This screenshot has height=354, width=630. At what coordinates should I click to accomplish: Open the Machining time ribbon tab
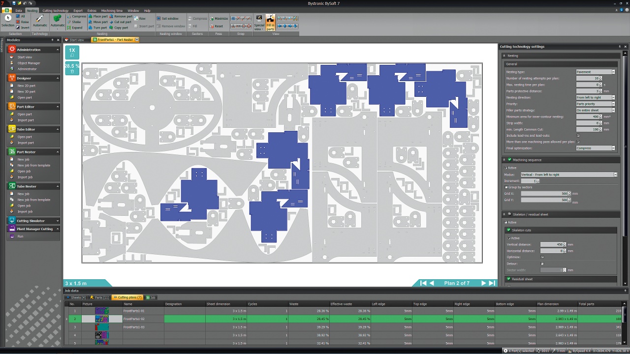click(112, 10)
